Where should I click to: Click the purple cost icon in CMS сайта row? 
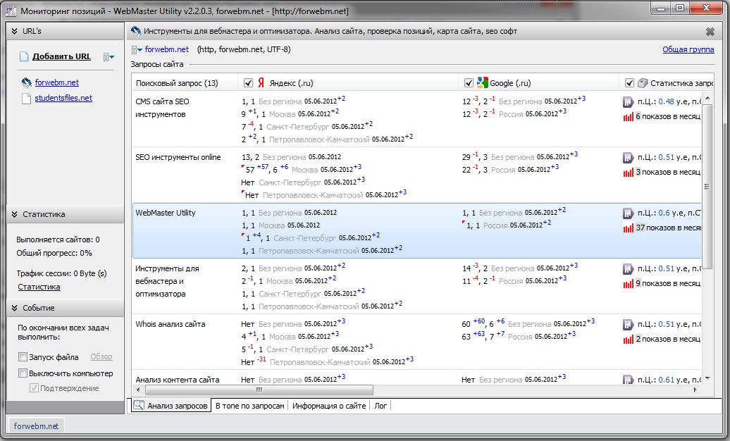pyautogui.click(x=628, y=101)
